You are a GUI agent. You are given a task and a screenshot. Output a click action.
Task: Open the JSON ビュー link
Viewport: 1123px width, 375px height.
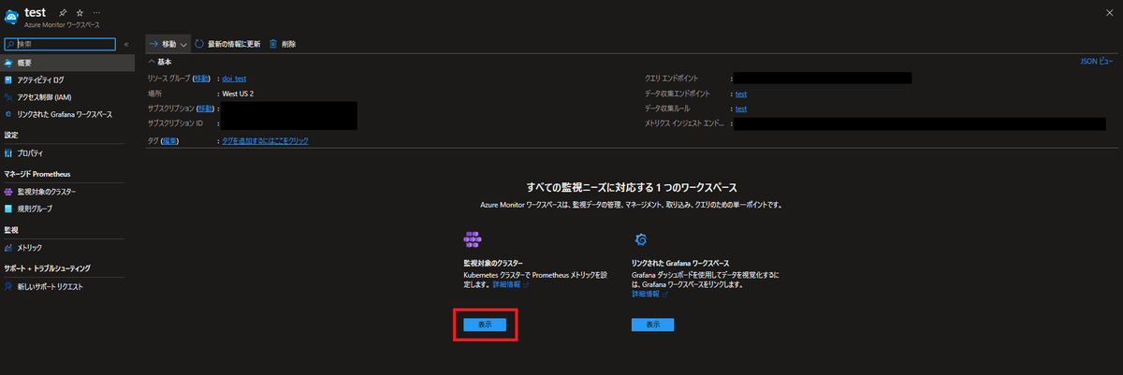tap(1098, 62)
